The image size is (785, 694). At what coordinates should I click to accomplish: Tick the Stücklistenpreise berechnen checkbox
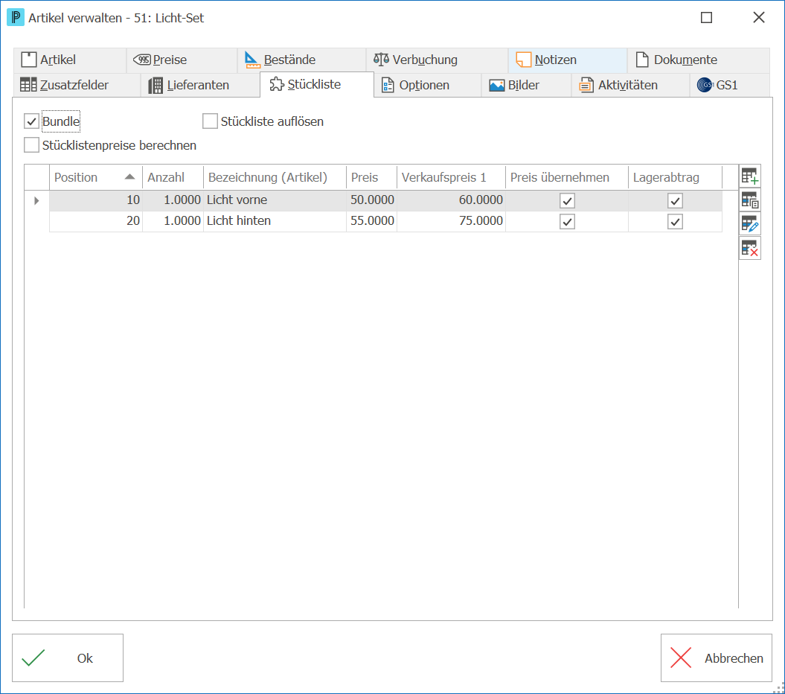point(31,145)
